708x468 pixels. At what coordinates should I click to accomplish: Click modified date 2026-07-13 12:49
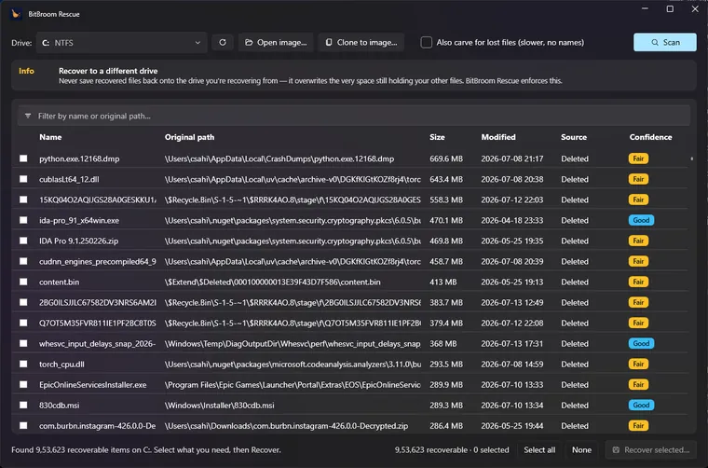(512, 302)
